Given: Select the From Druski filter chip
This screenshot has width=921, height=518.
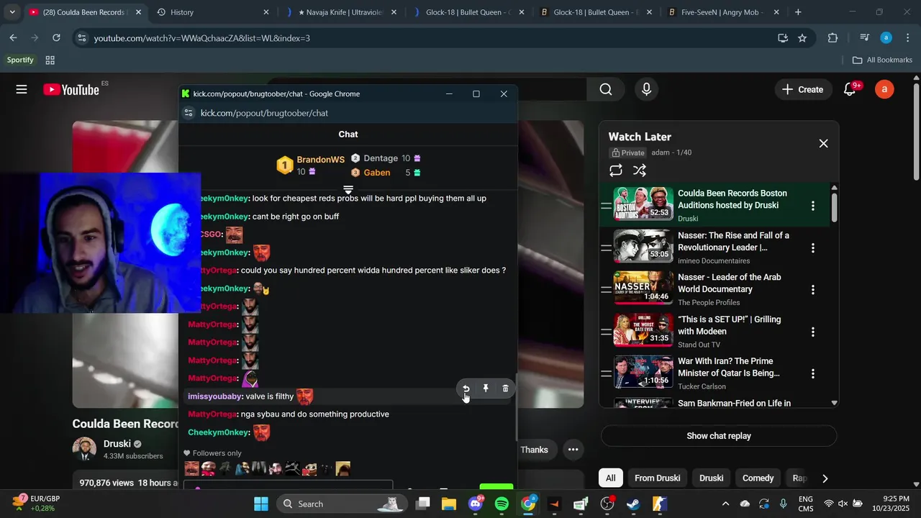Looking at the screenshot, I should 658,478.
